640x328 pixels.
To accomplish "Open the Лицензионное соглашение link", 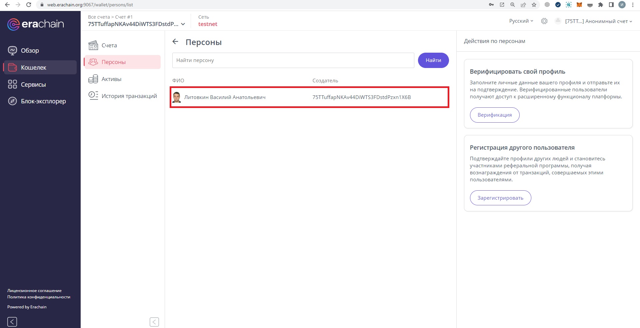I will [x=34, y=291].
